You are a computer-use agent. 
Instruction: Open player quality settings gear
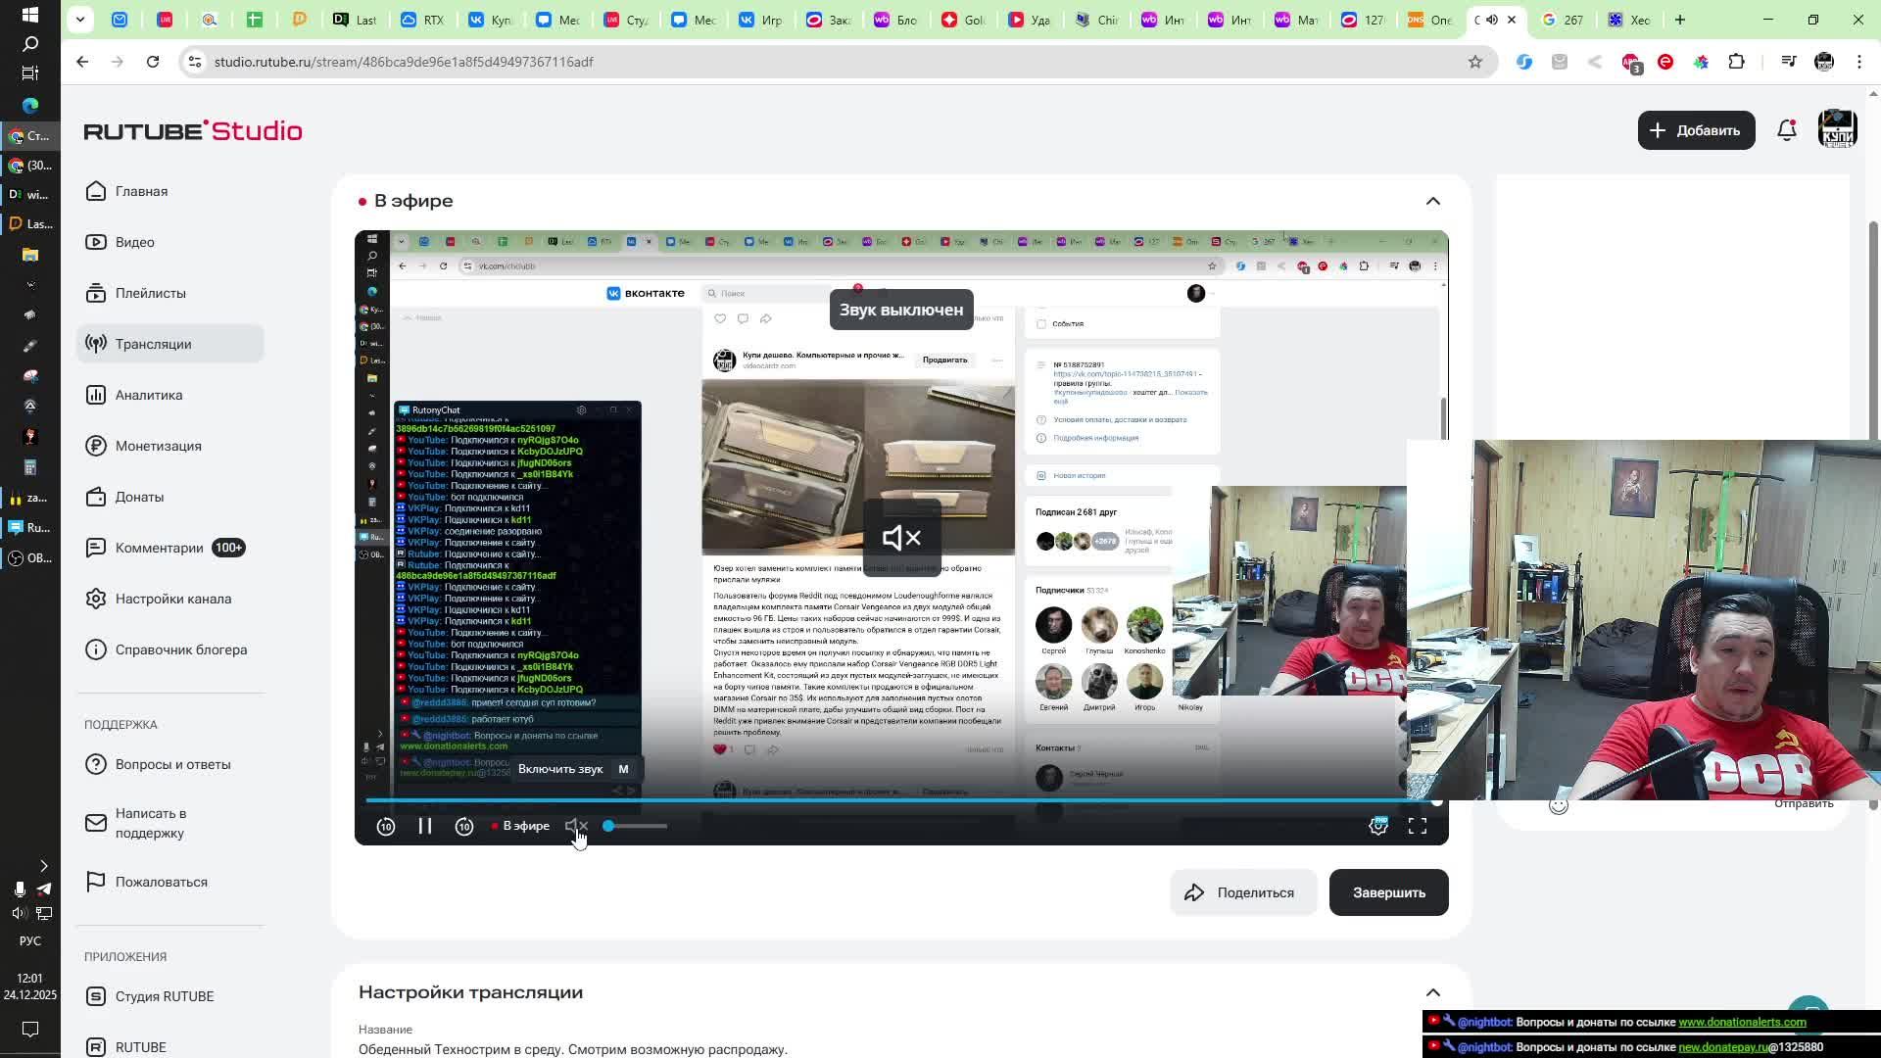(1378, 827)
